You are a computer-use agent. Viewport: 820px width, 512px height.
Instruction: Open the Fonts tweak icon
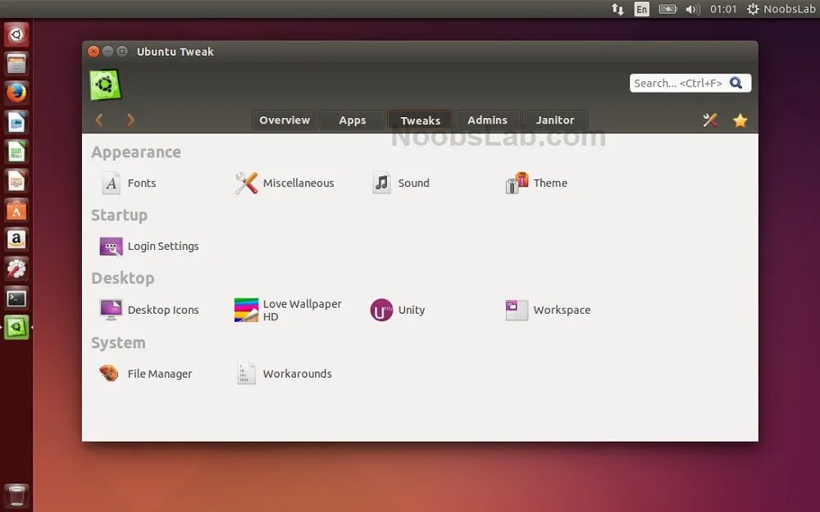tap(111, 184)
